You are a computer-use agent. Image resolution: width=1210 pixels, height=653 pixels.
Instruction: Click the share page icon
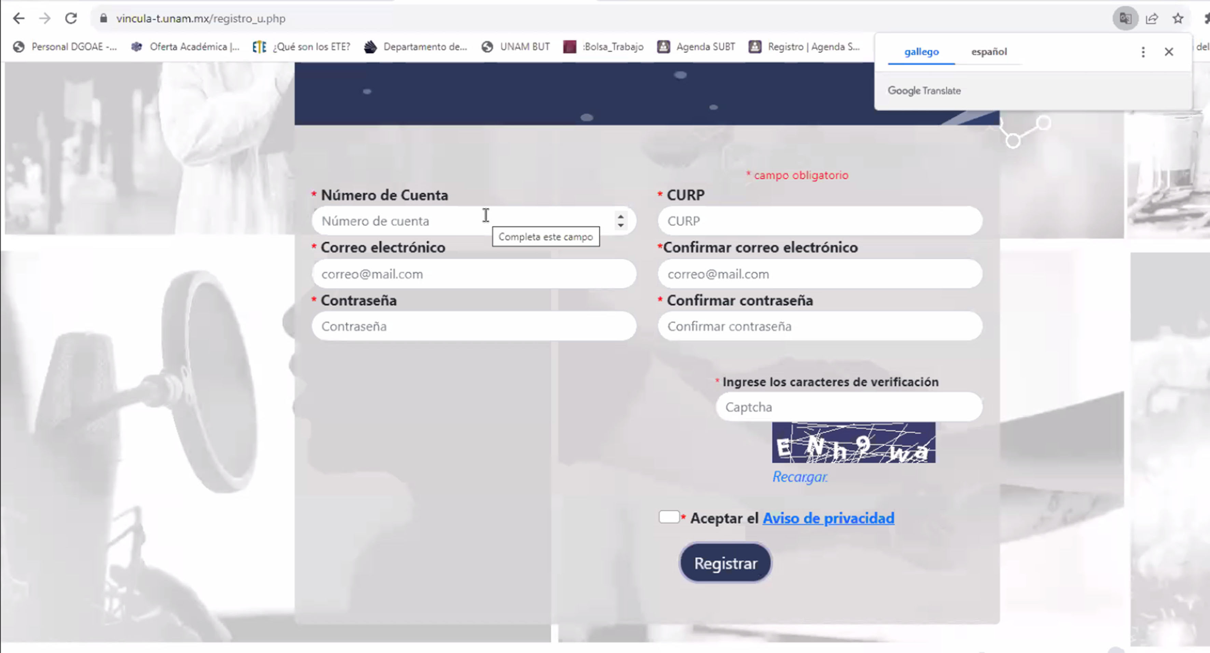click(x=1152, y=19)
